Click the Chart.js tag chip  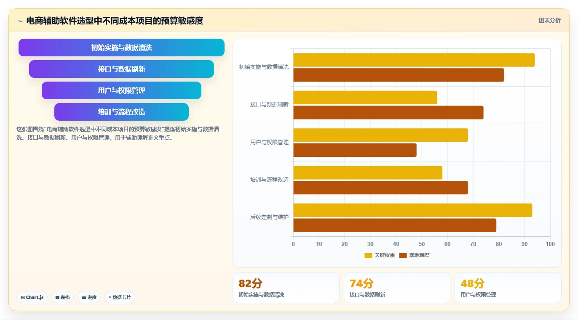click(x=32, y=297)
